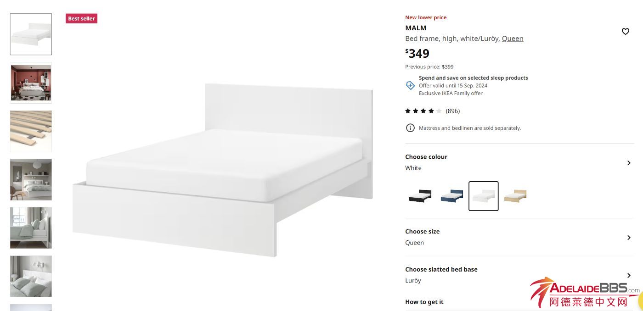Add MALM bed to favourites heart icon
Screen dimensions: 643x311
click(625, 32)
